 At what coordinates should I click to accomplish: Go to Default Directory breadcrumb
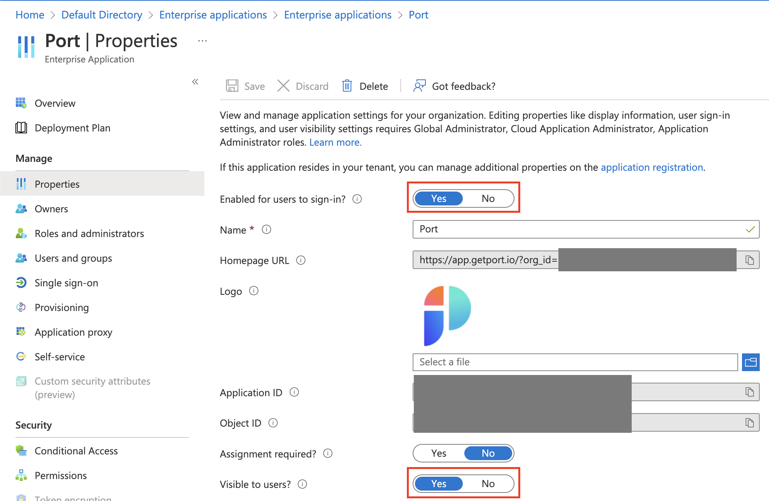coord(102,15)
